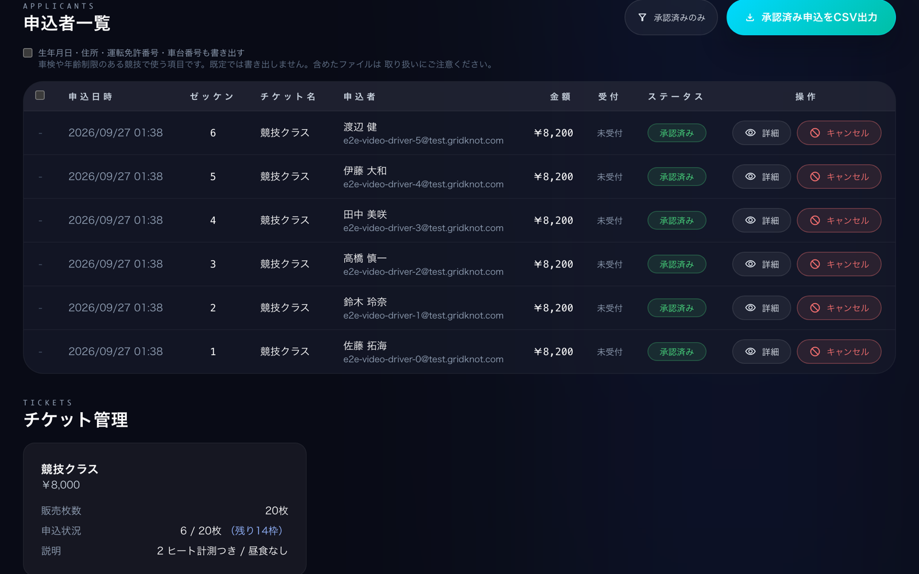Click the 承認済み badge for 佐藤 拓海
This screenshot has width=919, height=574.
pyautogui.click(x=677, y=351)
